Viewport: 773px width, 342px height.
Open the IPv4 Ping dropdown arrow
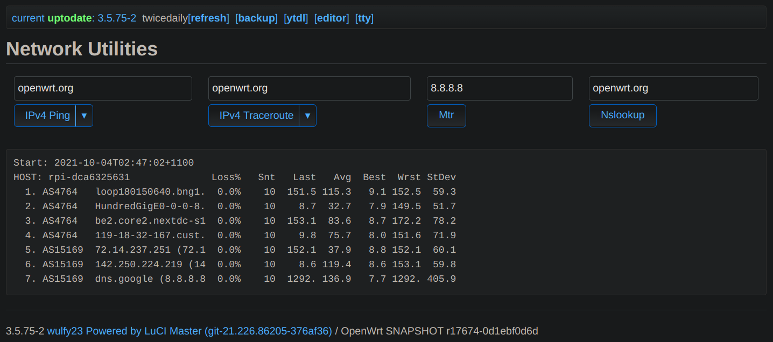[x=85, y=116]
